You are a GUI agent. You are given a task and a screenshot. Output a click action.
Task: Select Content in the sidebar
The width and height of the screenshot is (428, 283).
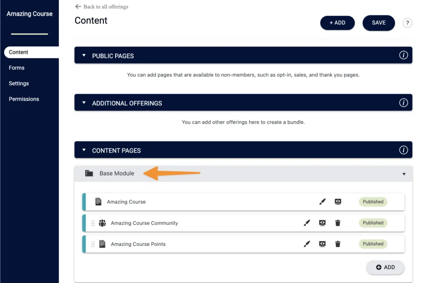[31, 52]
